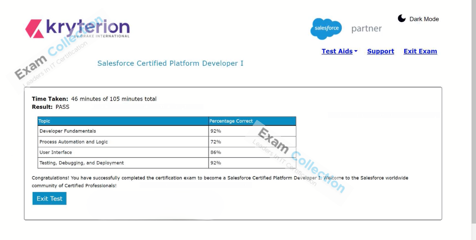This screenshot has height=240, width=476.
Task: Select the Percentage Correct column header
Action: pyautogui.click(x=252, y=121)
